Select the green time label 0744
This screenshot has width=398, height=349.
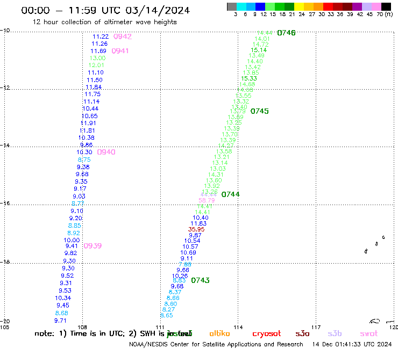point(231,194)
